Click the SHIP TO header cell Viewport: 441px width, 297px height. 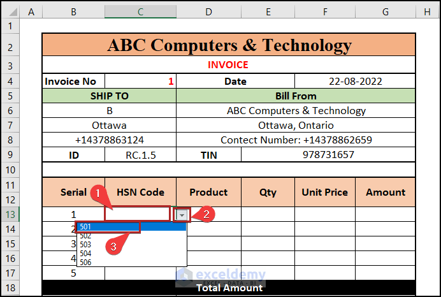(x=109, y=96)
